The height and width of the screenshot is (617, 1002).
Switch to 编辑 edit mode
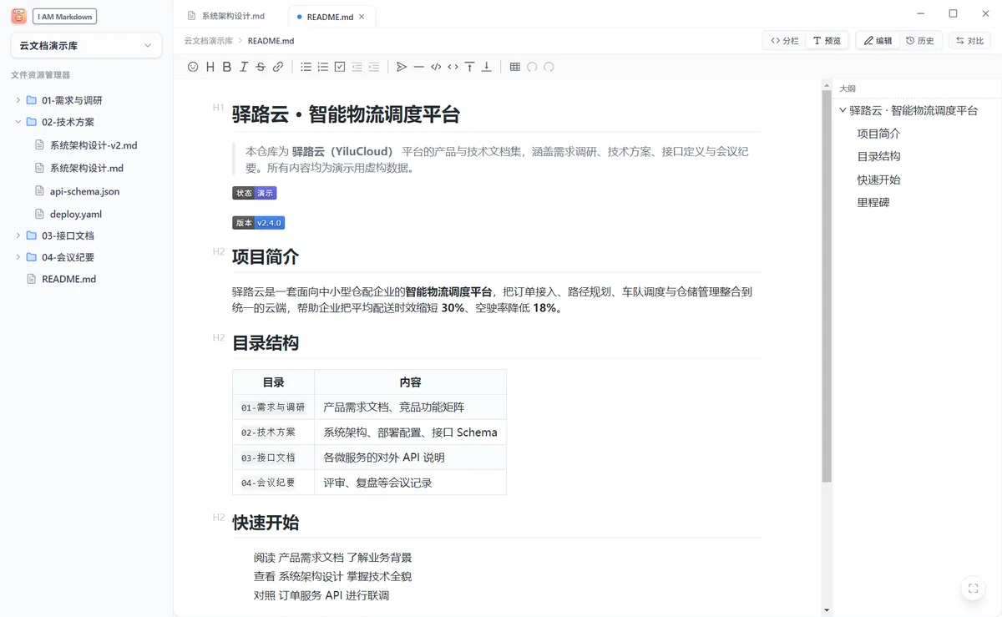click(x=878, y=40)
